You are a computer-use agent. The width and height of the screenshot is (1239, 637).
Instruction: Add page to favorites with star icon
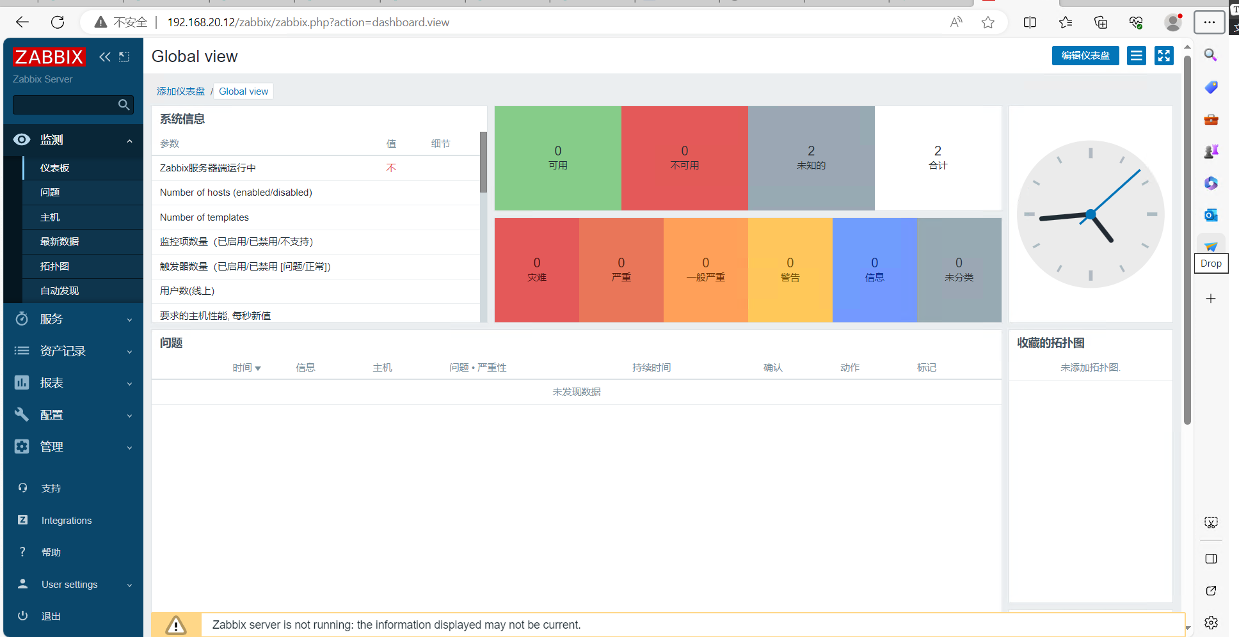988,22
